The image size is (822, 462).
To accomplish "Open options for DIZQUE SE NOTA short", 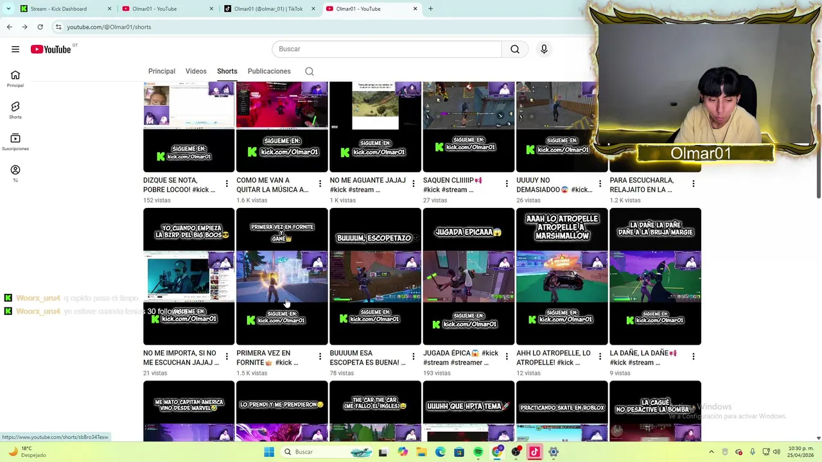I will (x=227, y=184).
